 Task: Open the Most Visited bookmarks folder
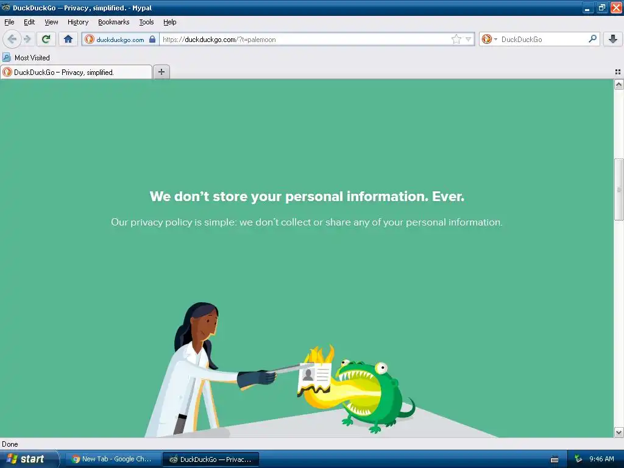(x=26, y=58)
